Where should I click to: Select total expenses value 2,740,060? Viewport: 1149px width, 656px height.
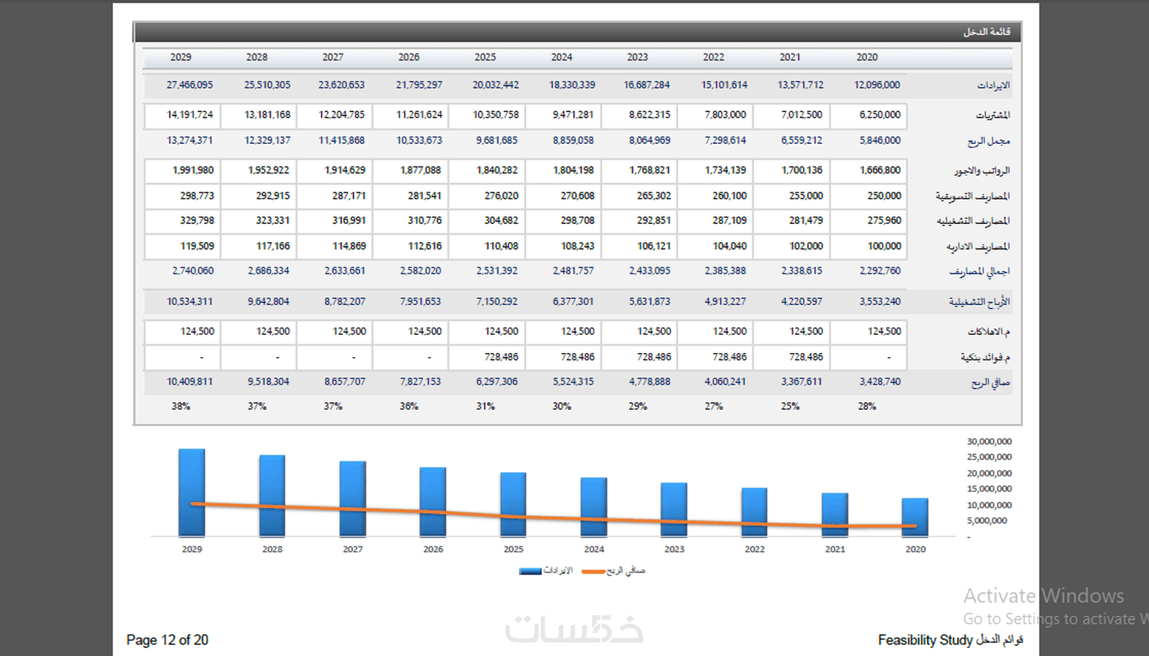pos(193,271)
